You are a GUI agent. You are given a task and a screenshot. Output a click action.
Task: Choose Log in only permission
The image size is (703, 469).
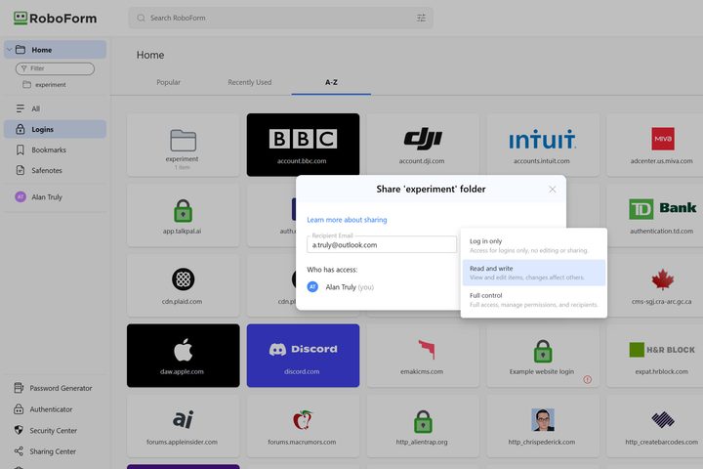coord(534,245)
